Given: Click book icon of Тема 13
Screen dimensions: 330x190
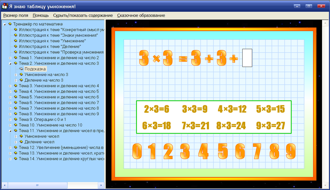Looking at the screenshot, I should (16, 153).
